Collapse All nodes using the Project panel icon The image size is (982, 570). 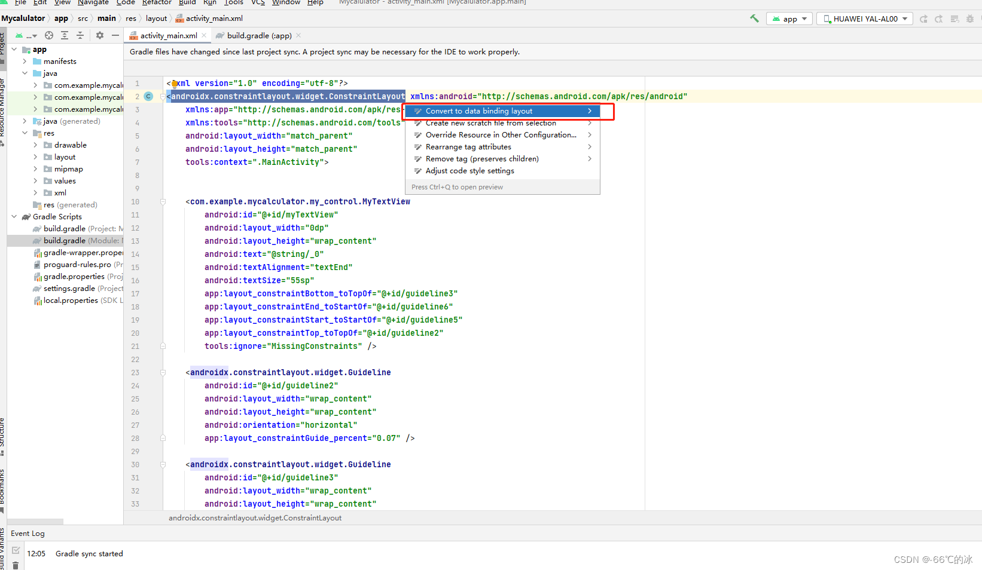click(x=80, y=35)
